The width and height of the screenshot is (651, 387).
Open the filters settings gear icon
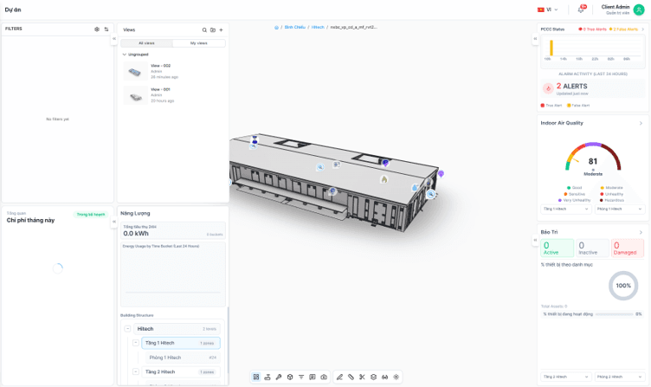pos(97,29)
